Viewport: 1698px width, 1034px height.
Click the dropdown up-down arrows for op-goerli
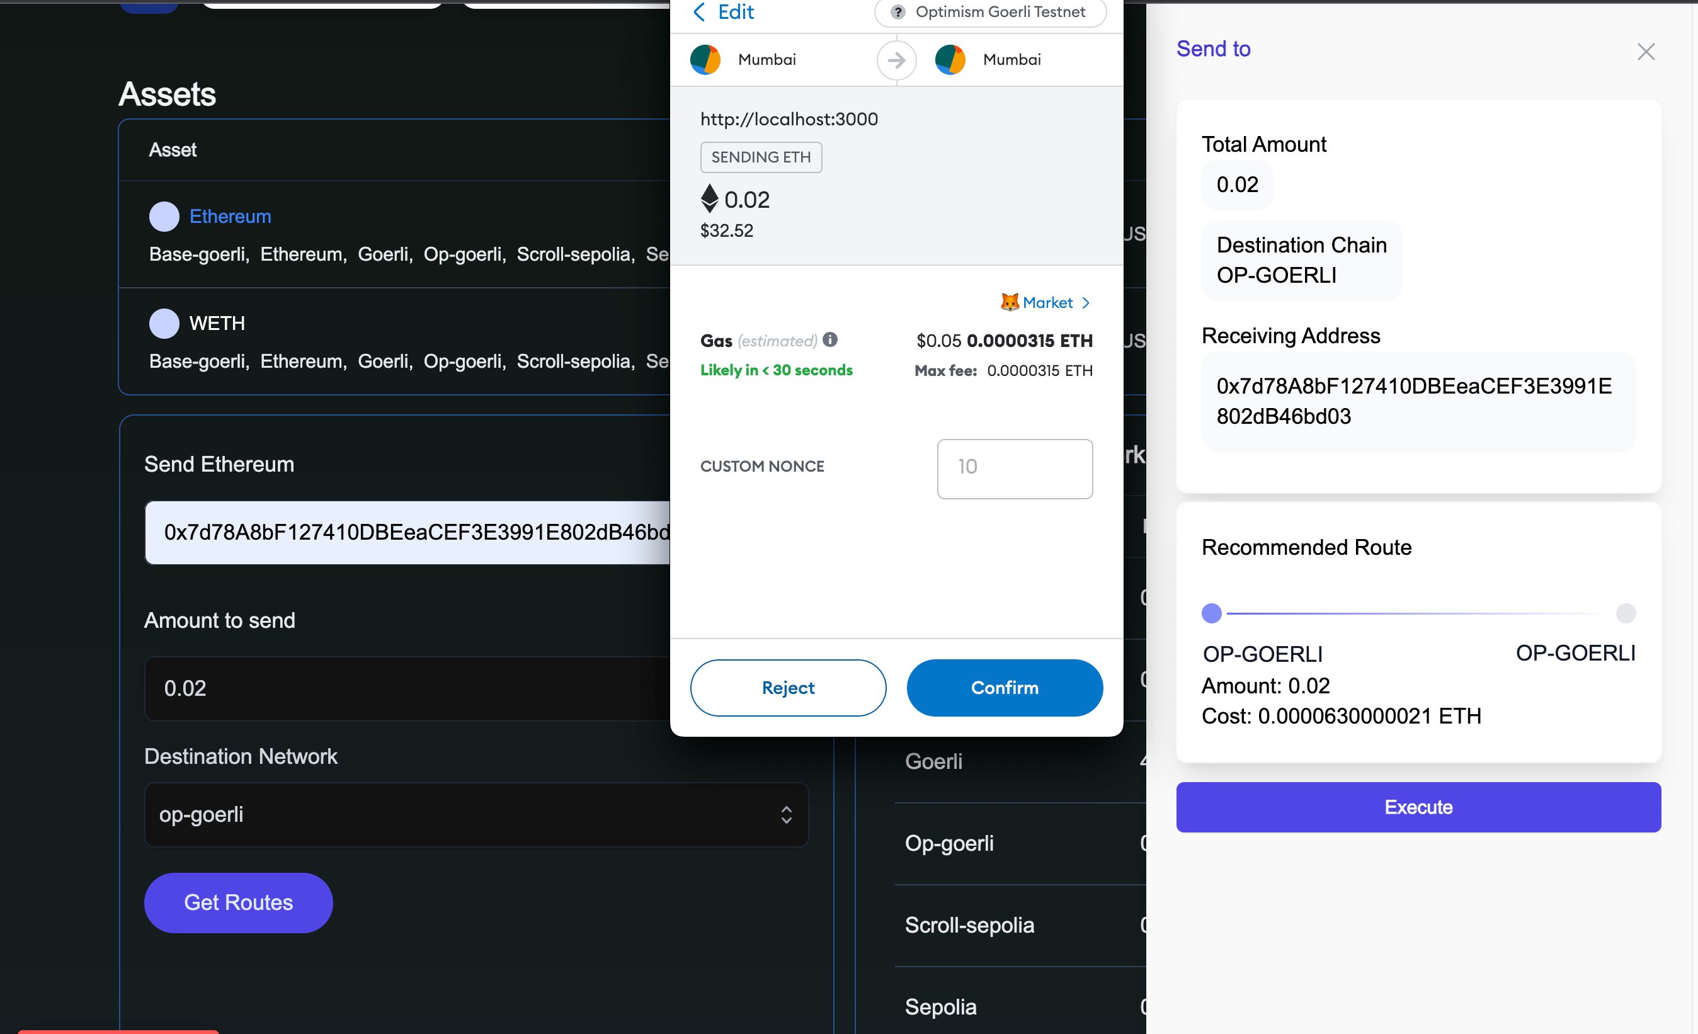tap(786, 815)
